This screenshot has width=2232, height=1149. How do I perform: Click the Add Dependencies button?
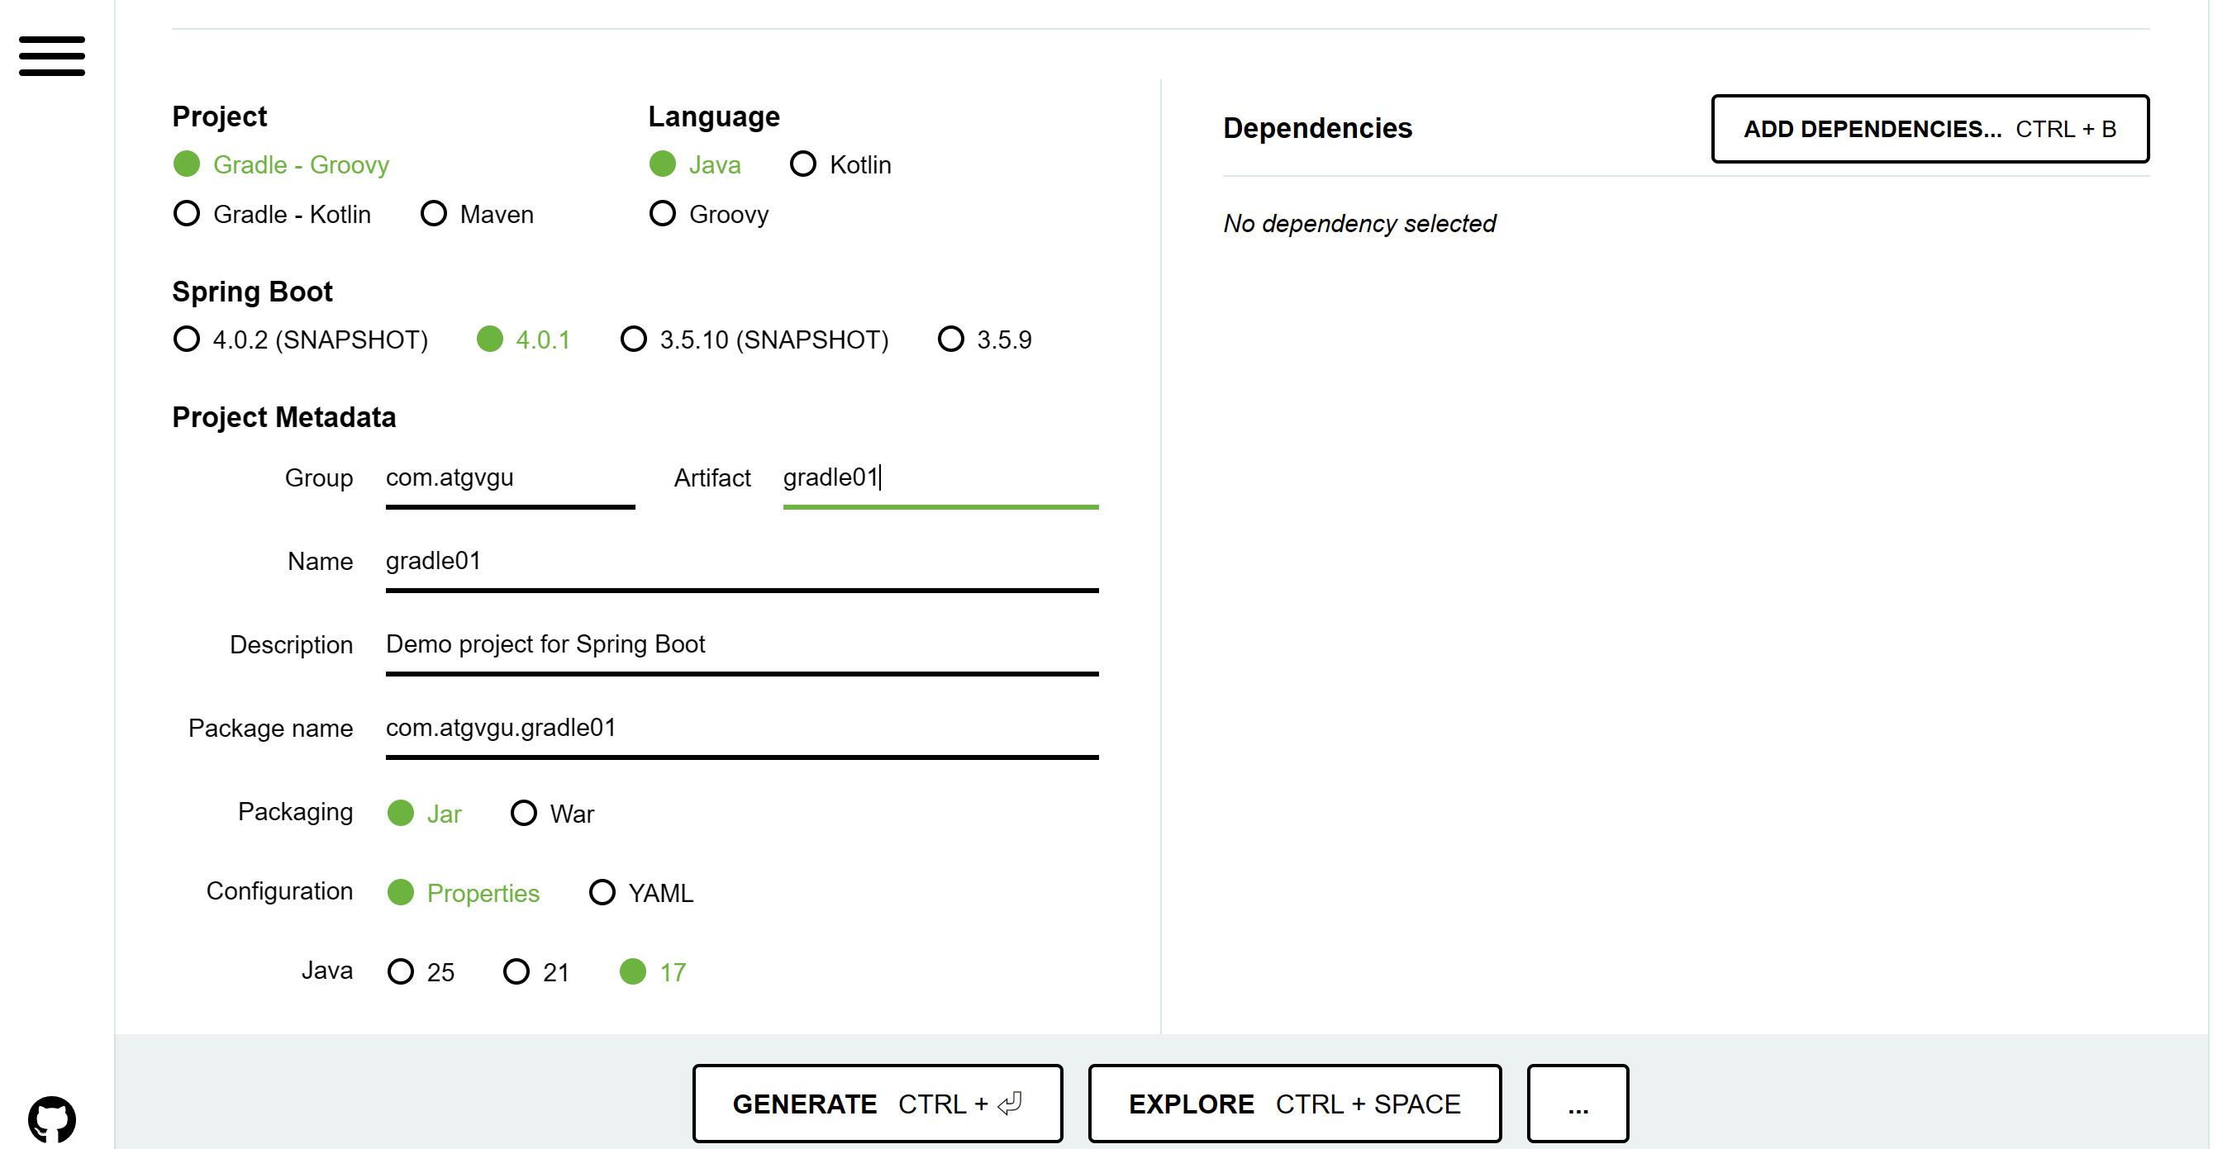[1930, 129]
